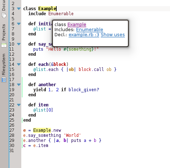Screen dimensions: 170x168
Task: Click the Show uses link
Action: point(113,35)
